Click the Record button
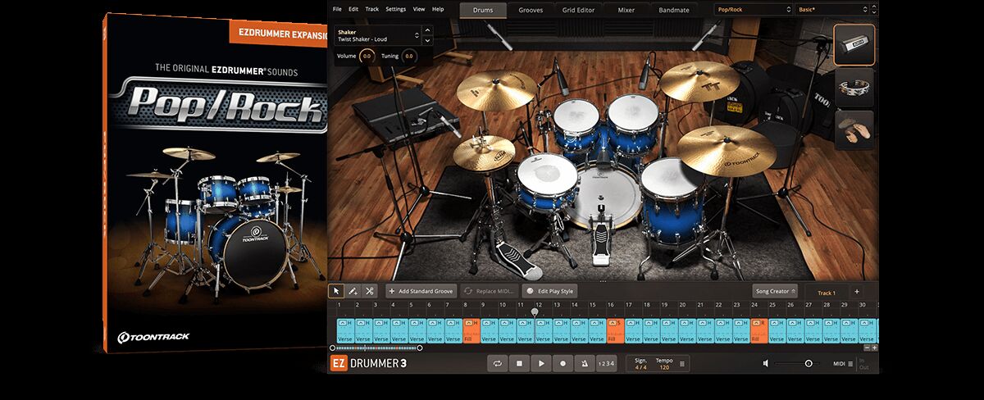Screen dimensions: 984x400 [x=563, y=363]
